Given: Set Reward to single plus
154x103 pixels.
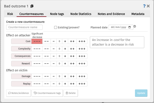Looking at the screenshot, I should [65, 64].
